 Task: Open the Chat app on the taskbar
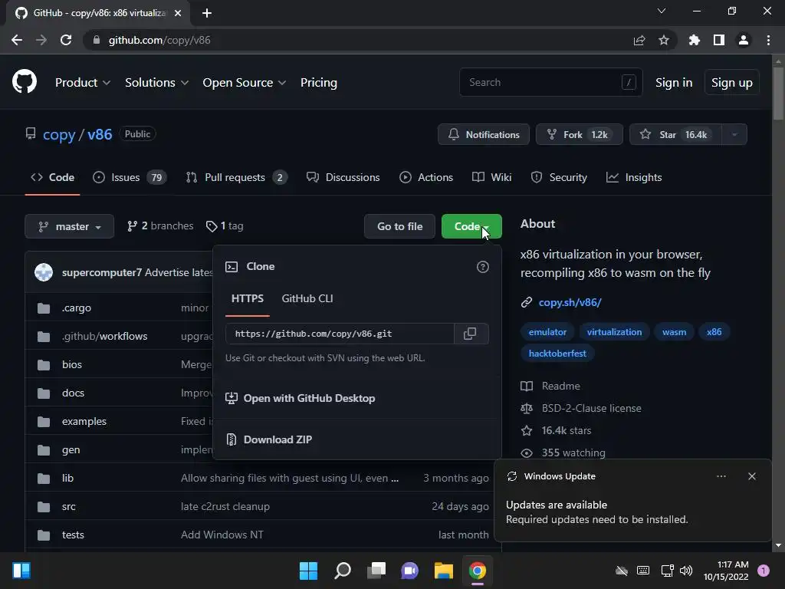[x=409, y=571]
